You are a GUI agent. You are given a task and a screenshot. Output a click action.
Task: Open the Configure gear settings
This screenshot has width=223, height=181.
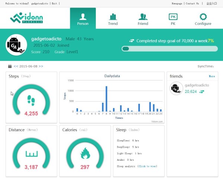point(203,19)
